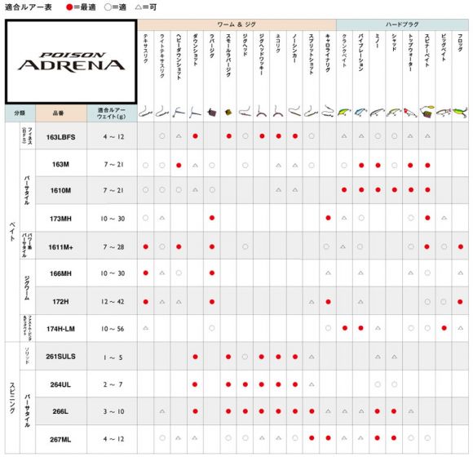Viewport: 473px width, 457px height.
Task: Click the 品番 column header
Action: 61,113
